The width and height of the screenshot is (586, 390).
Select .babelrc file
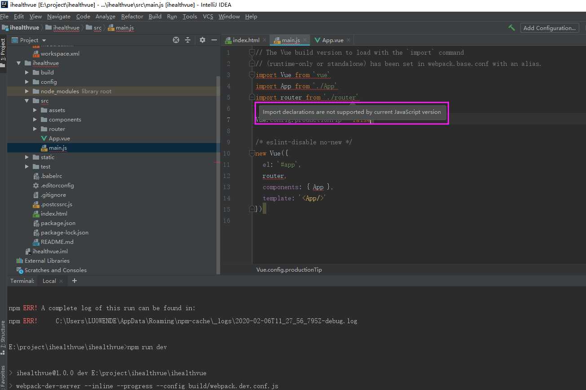tap(51, 176)
